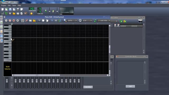Select the pencil draw mode in Piano Roll
Image resolution: width=169 pixels, height=95 pixels.
tap(23, 21)
